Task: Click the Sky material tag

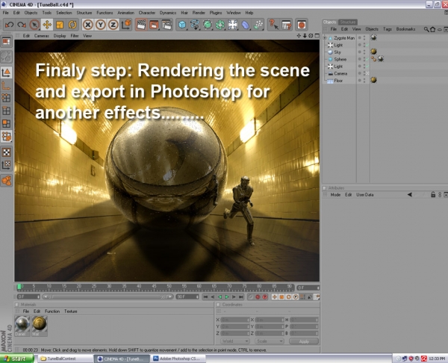Action: point(373,52)
